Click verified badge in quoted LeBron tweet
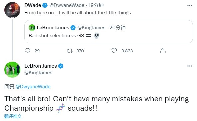Viewport: 197px width, 121px height. coord(73,28)
